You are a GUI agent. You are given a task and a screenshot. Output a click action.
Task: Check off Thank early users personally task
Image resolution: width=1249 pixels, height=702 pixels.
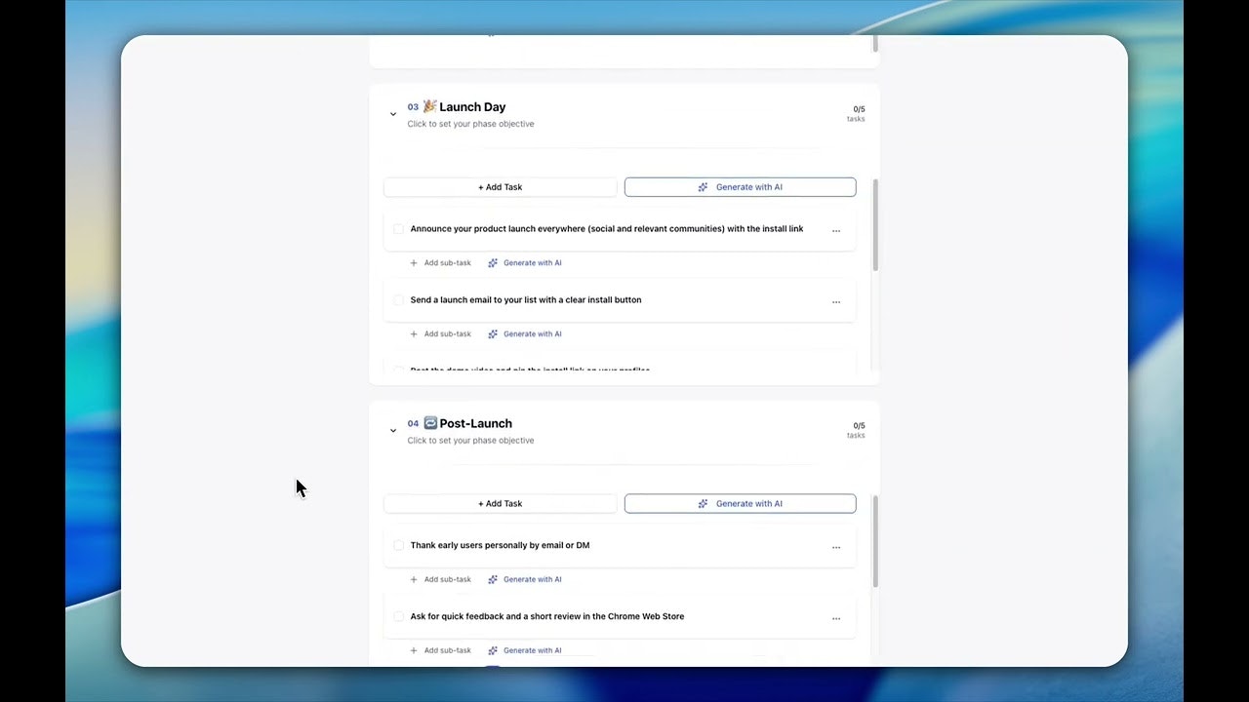[x=398, y=546]
